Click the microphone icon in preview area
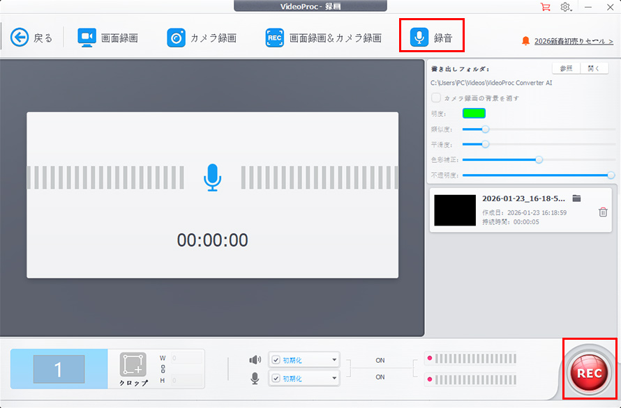The width and height of the screenshot is (621, 408). tap(212, 178)
